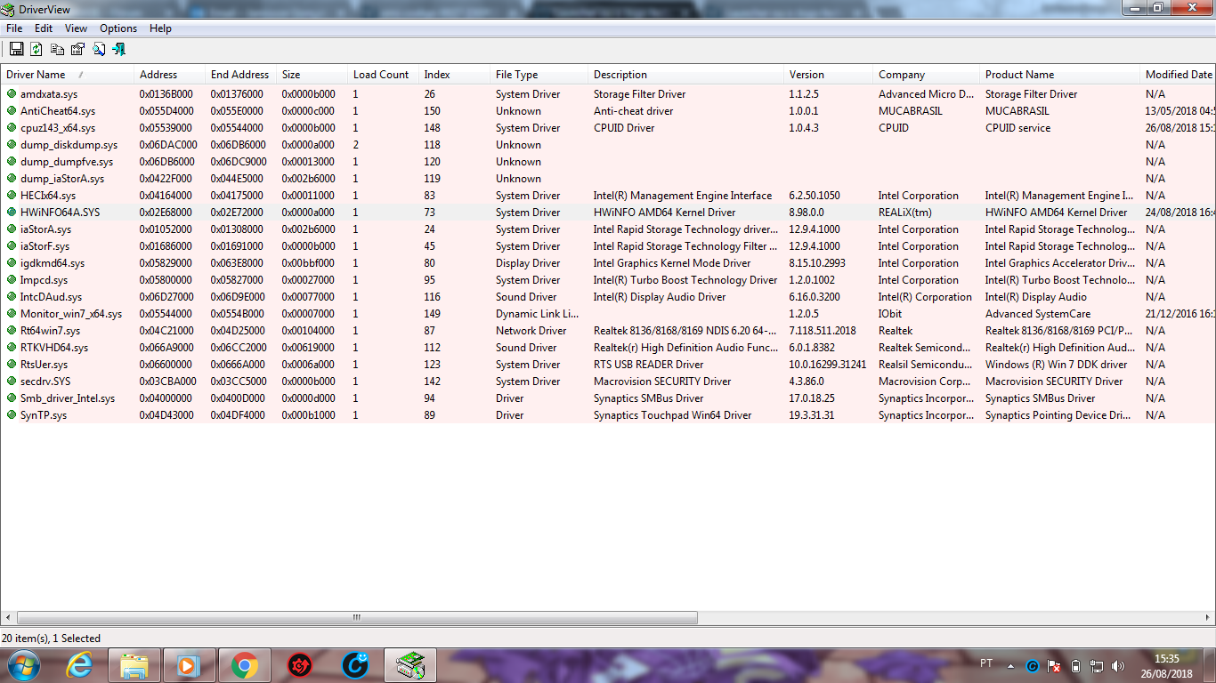Click the Copy Selected Items toolbar icon

[x=57, y=50]
